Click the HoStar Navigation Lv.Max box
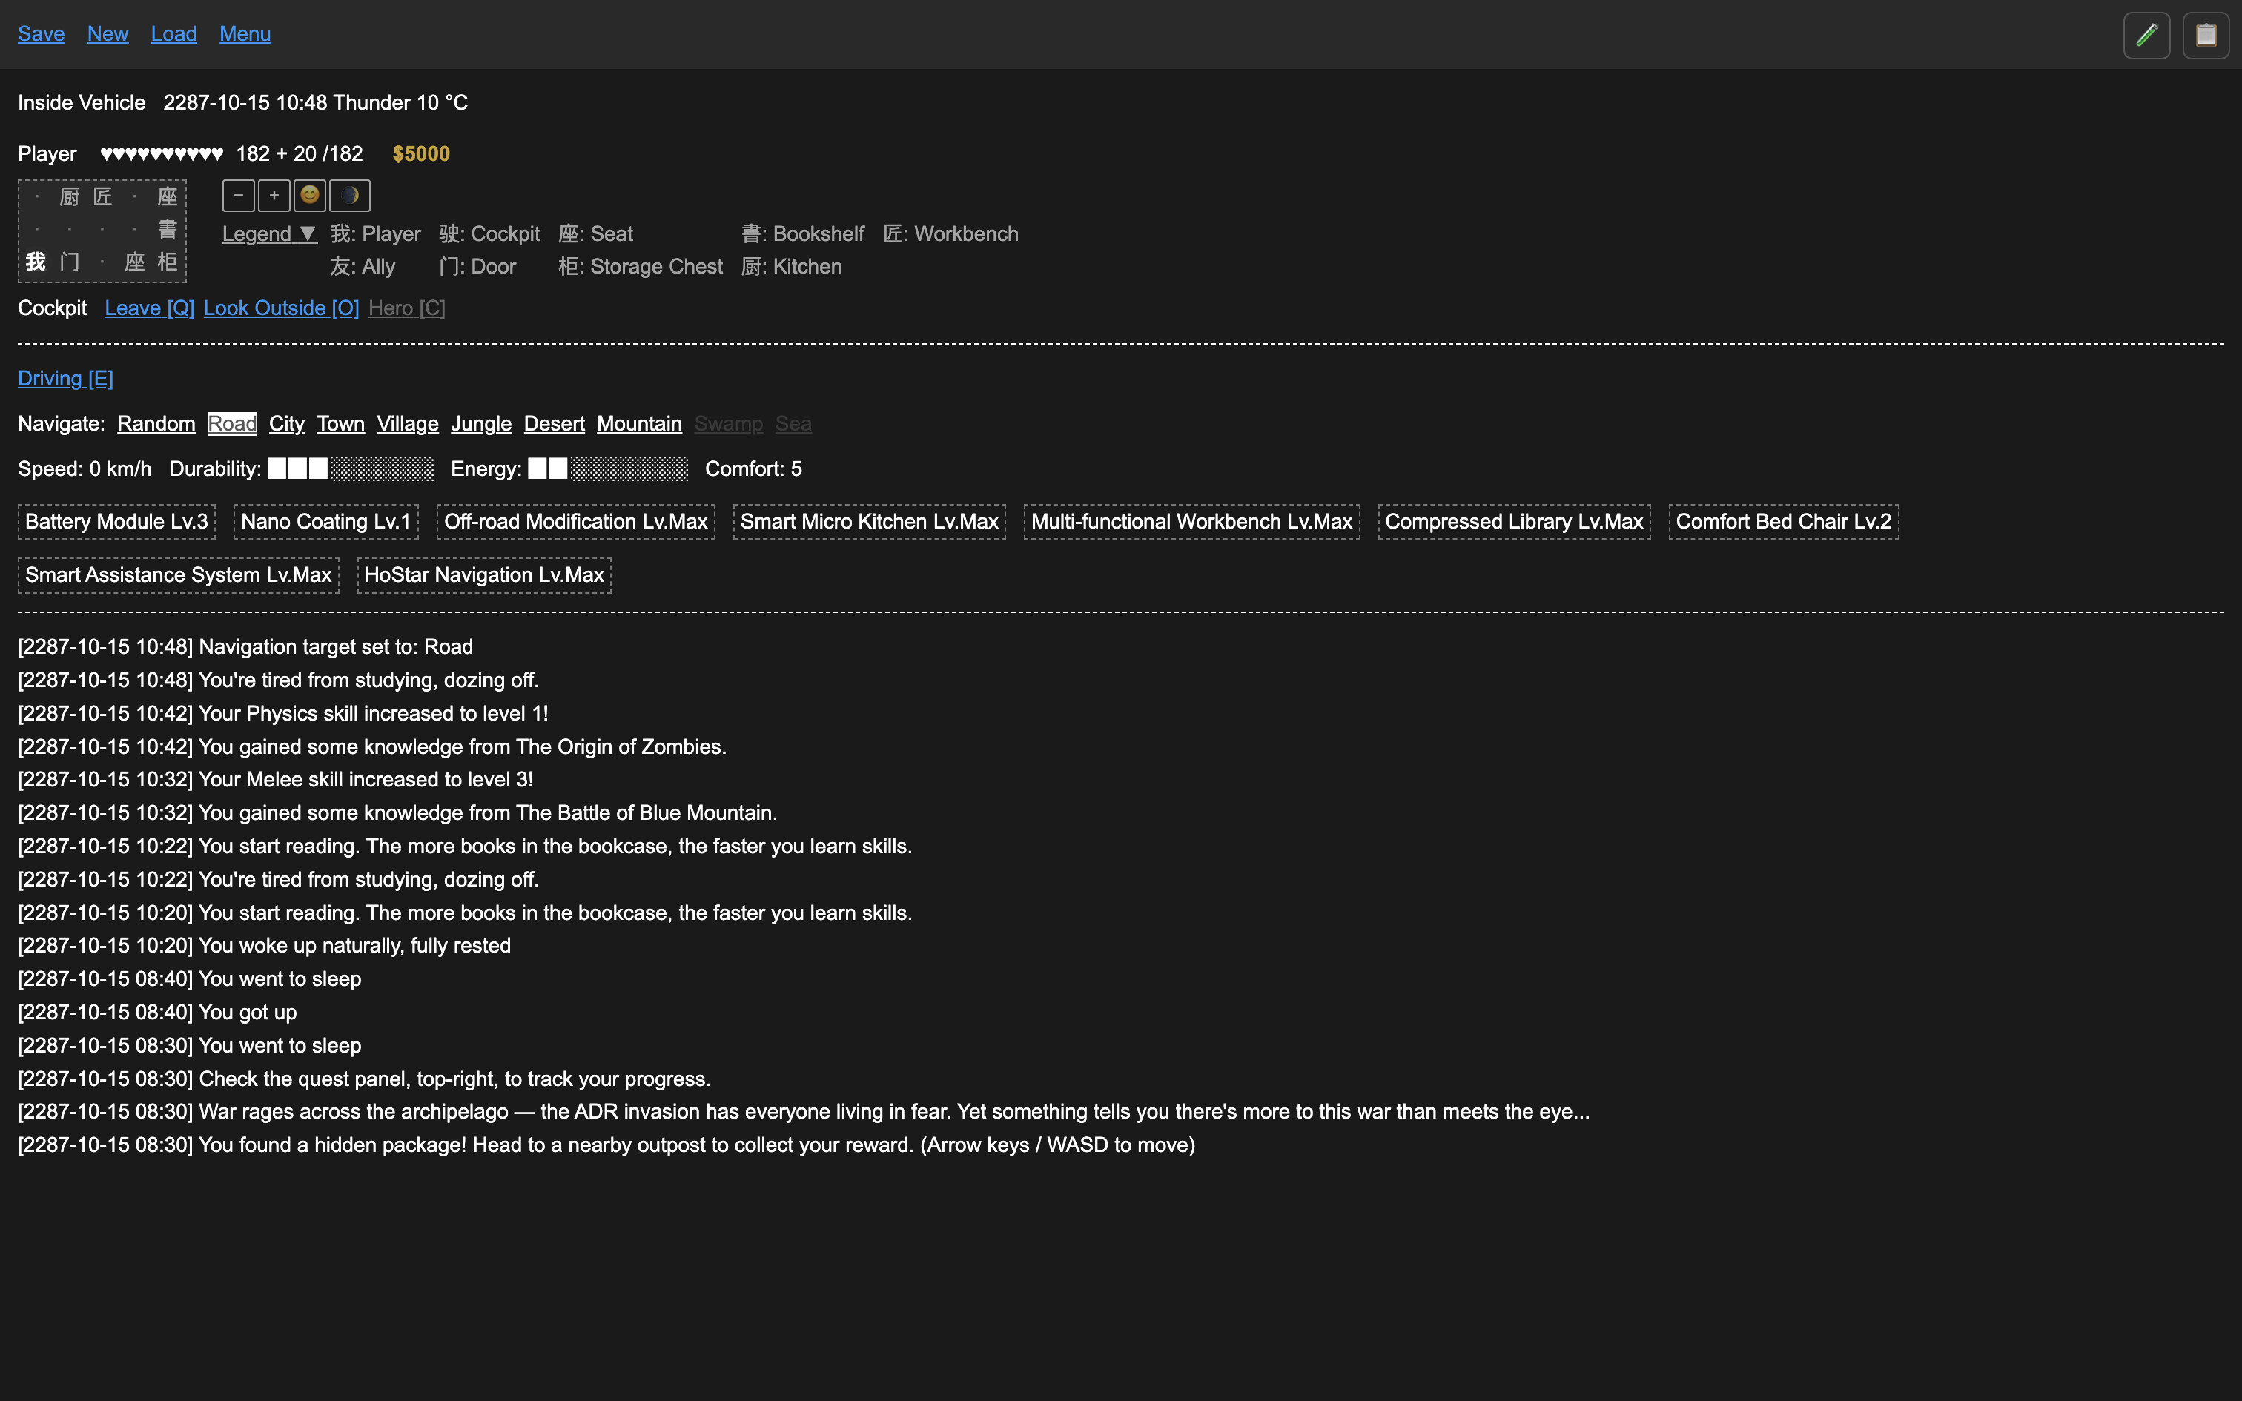2242x1401 pixels. [x=485, y=575]
